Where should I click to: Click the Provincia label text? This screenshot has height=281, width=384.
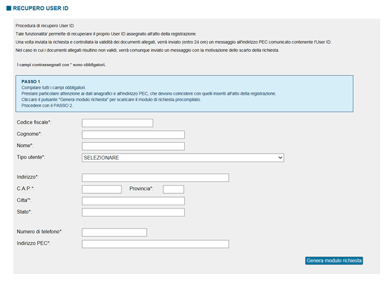pos(141,189)
